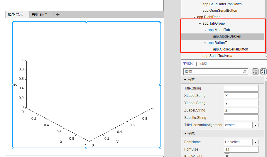Image resolution: width=267 pixels, height=157 pixels.
Task: Open the FontName dropdown
Action: pos(255,142)
